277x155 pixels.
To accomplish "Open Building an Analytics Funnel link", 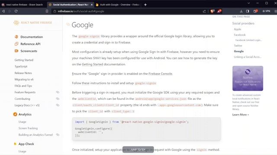I will click(35, 135).
